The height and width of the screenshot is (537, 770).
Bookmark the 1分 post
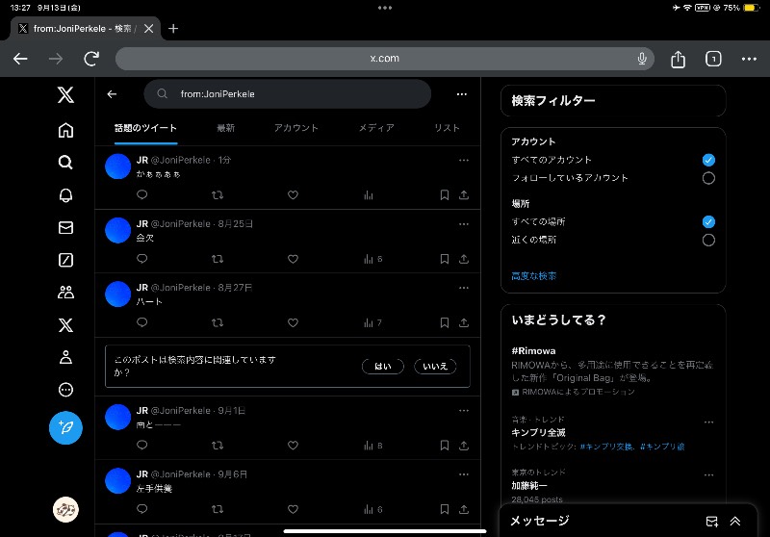pos(445,194)
